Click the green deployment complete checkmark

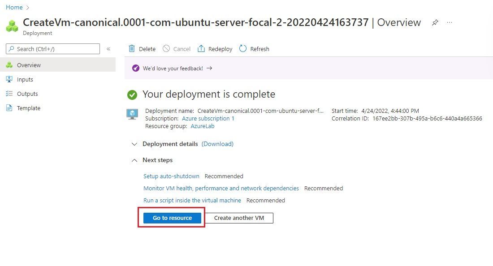coord(132,94)
